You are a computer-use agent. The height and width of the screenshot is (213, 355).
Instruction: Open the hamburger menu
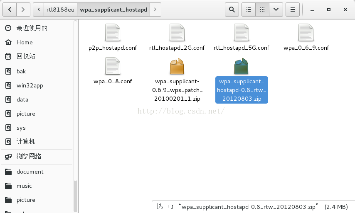293,9
